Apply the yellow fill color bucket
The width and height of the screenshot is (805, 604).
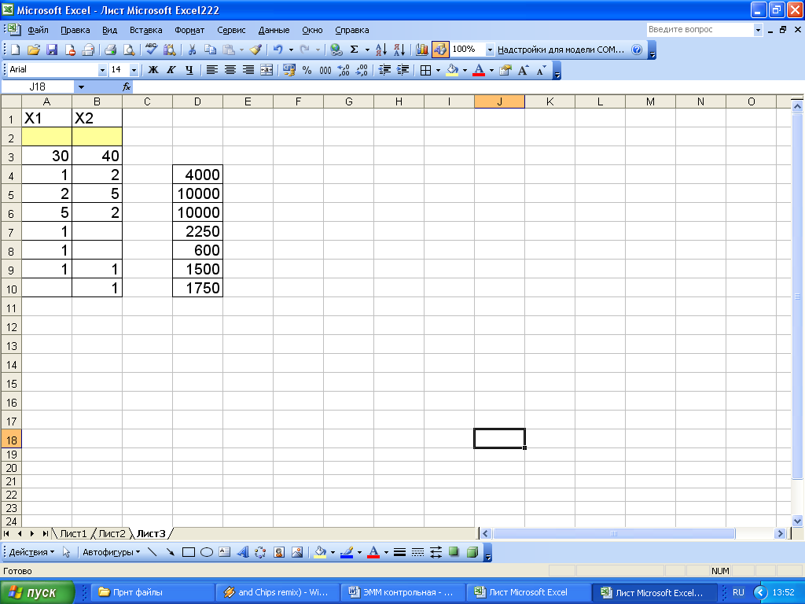coord(452,70)
